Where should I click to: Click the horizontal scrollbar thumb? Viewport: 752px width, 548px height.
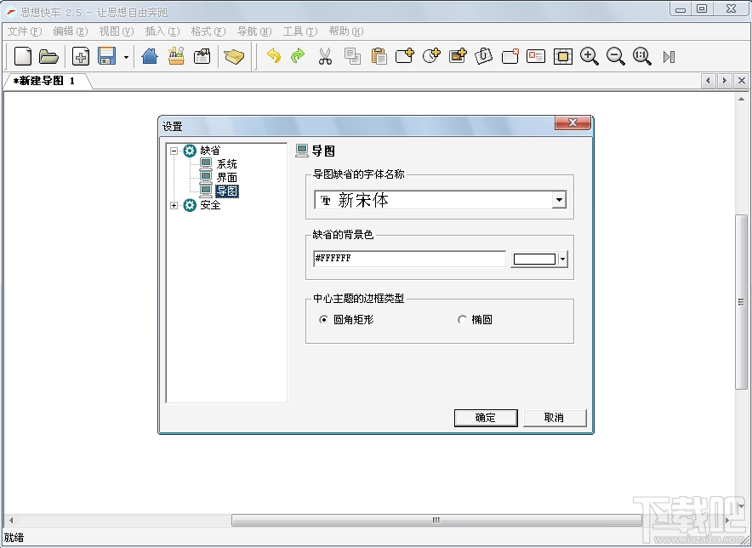tap(436, 520)
